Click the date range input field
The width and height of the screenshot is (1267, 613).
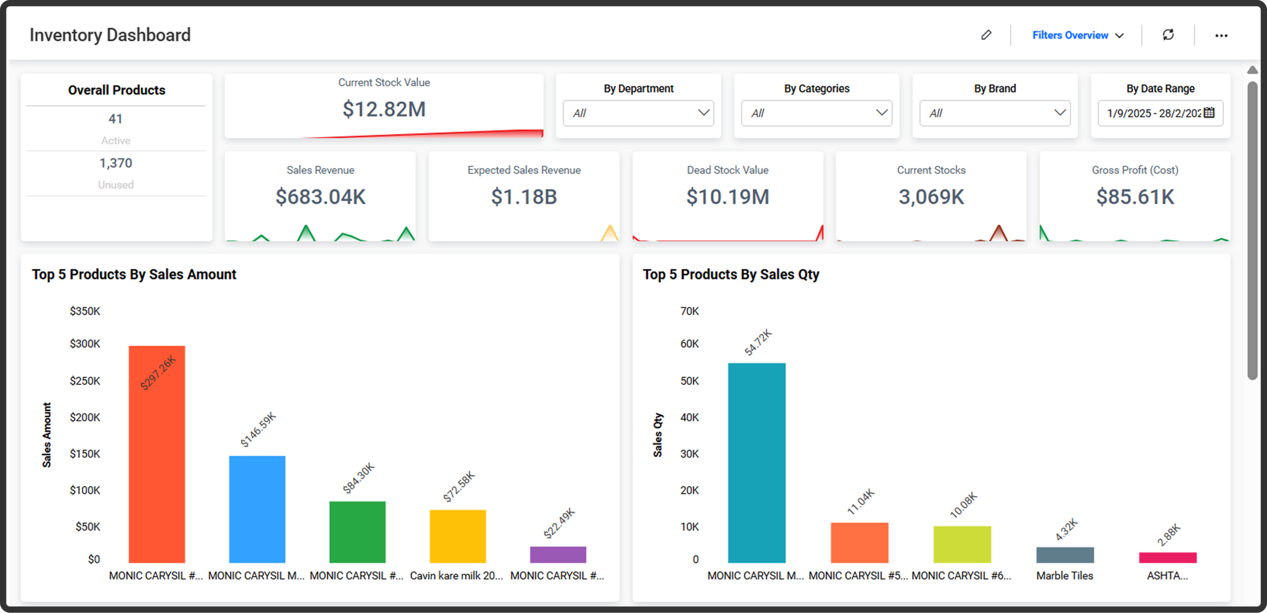click(x=1160, y=113)
